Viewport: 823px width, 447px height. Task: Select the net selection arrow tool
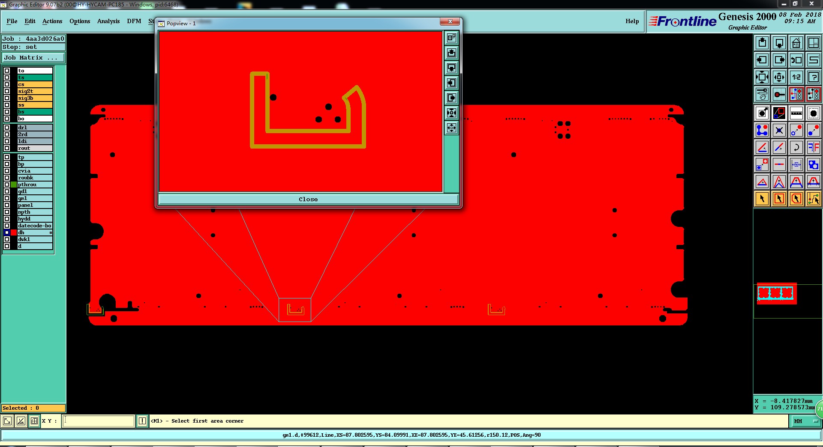pyautogui.click(x=814, y=199)
